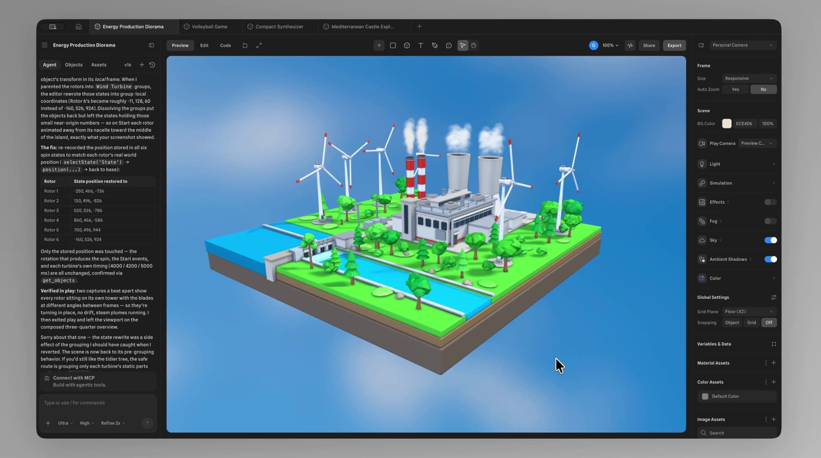Add a new Image Asset

tap(774, 419)
